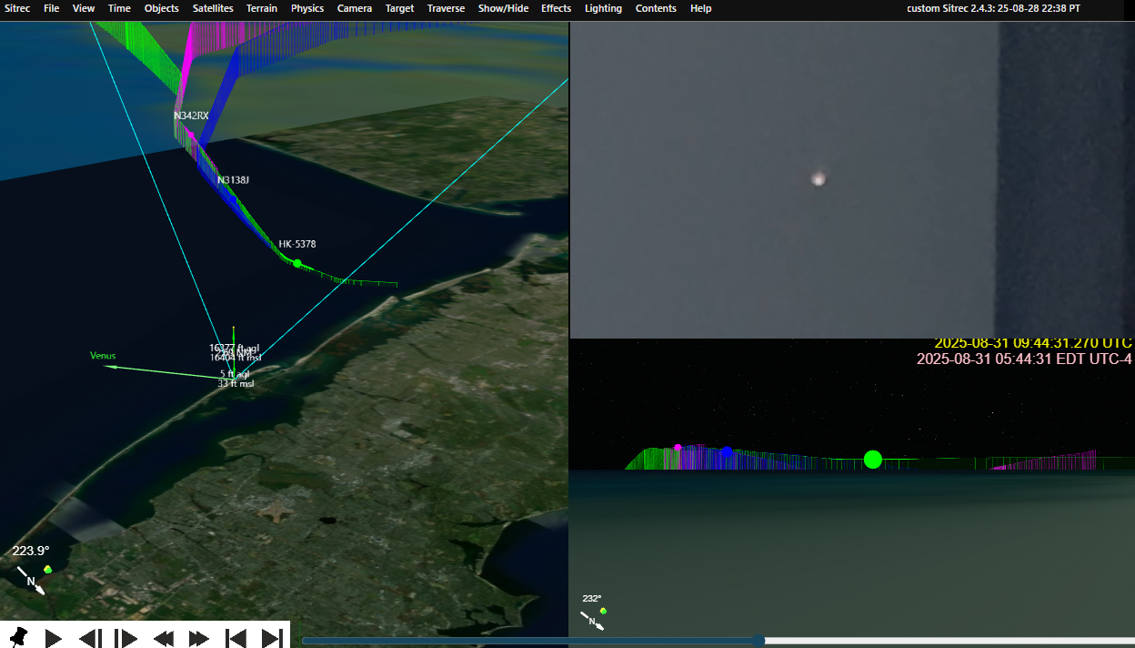Open the Satellites menu
1135x648 pixels.
coord(213,8)
